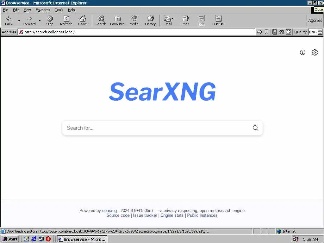Open the Tools menu
Viewport: 324px width, 243px height.
(x=59, y=10)
